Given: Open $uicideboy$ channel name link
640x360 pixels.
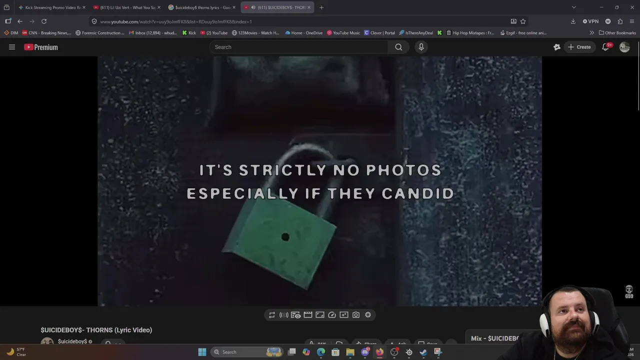Looking at the screenshot, I should click(x=72, y=341).
